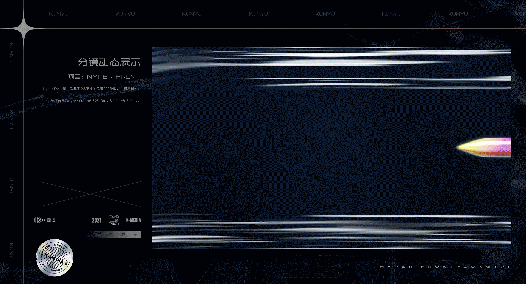This screenshot has height=284, width=526.
Task: Click the 分镜动态展示 heading
Action: 109,62
